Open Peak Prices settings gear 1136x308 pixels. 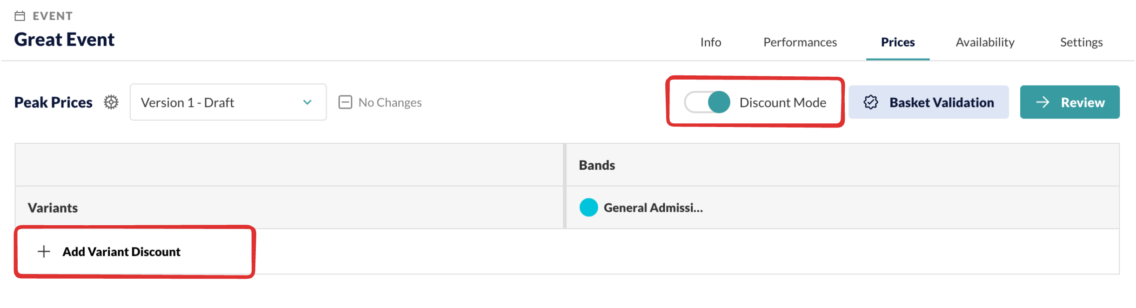[x=111, y=102]
